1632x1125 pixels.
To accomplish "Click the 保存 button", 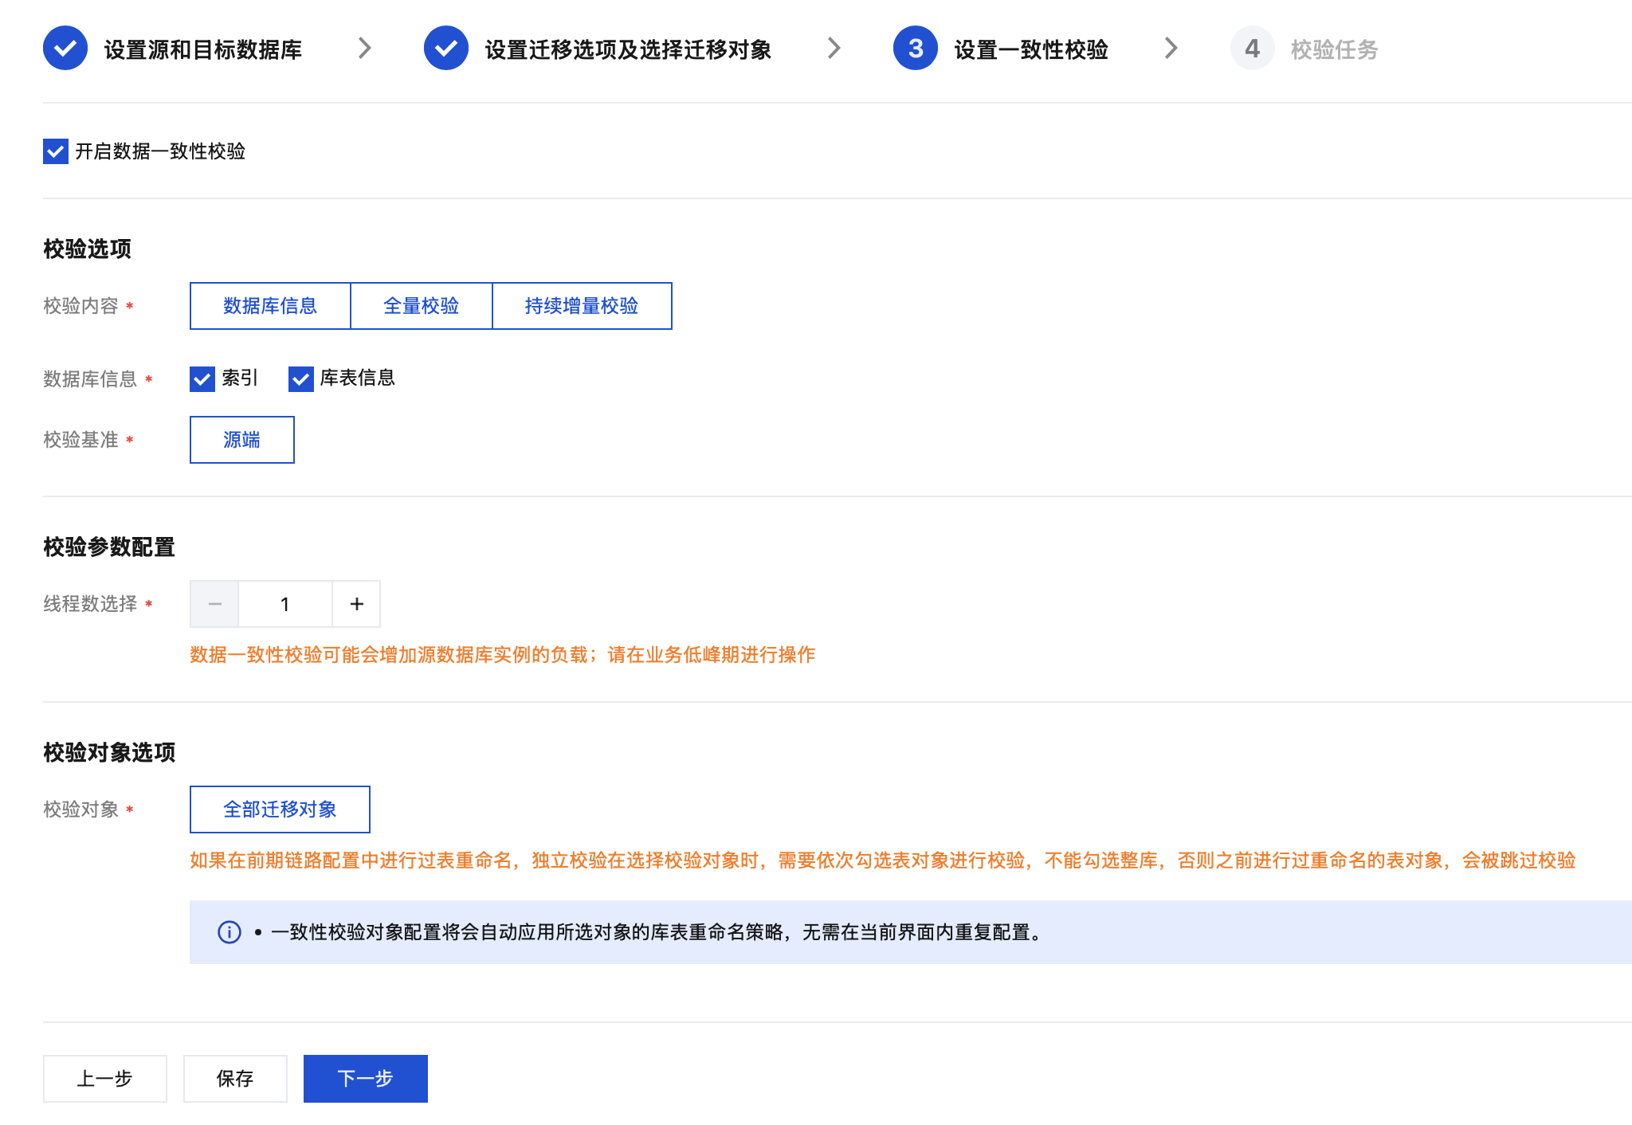I will pyautogui.click(x=235, y=1079).
